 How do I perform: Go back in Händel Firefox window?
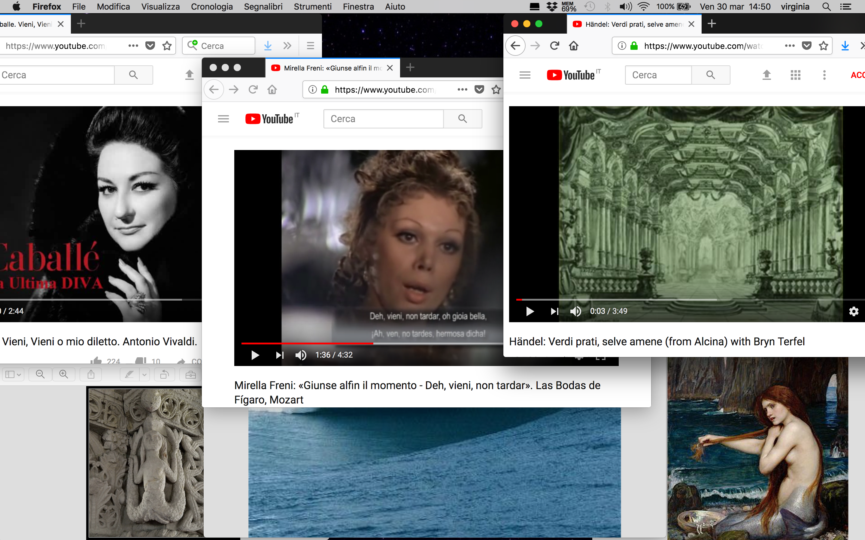tap(515, 46)
